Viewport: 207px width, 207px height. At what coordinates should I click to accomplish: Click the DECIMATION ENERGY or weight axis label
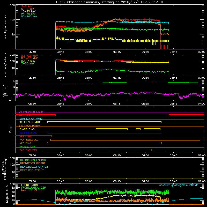[x=4, y=168]
